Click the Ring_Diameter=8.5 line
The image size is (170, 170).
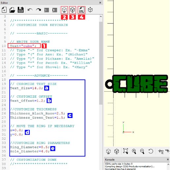[30, 147]
